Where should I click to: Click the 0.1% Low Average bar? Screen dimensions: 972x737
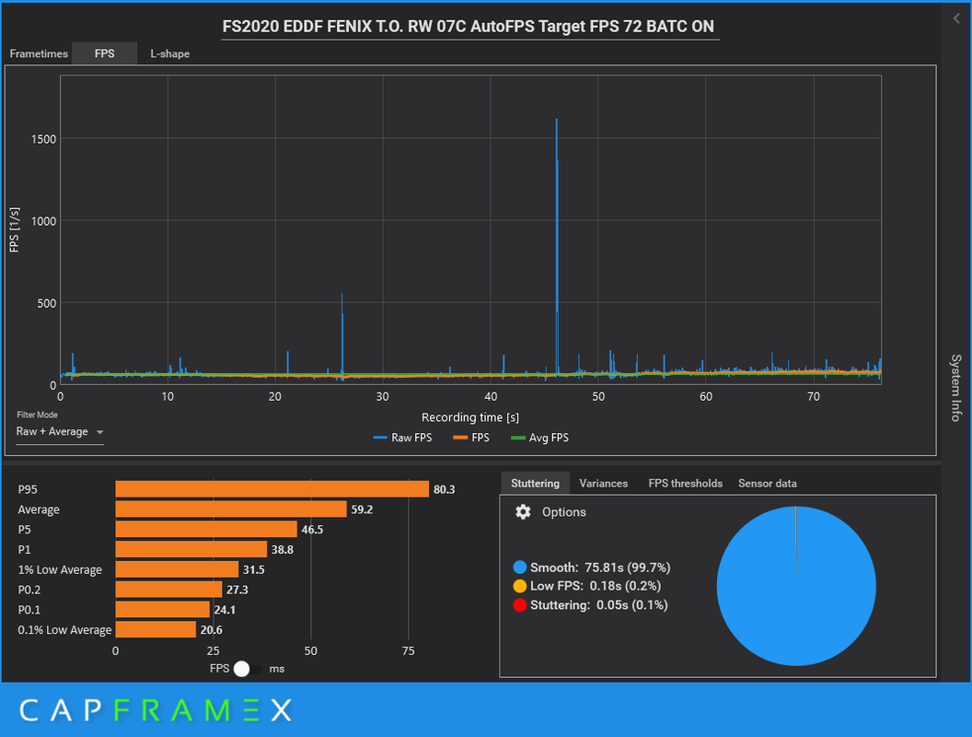point(156,629)
